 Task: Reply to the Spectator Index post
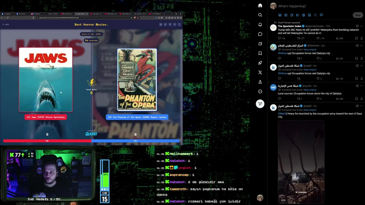pos(281,38)
